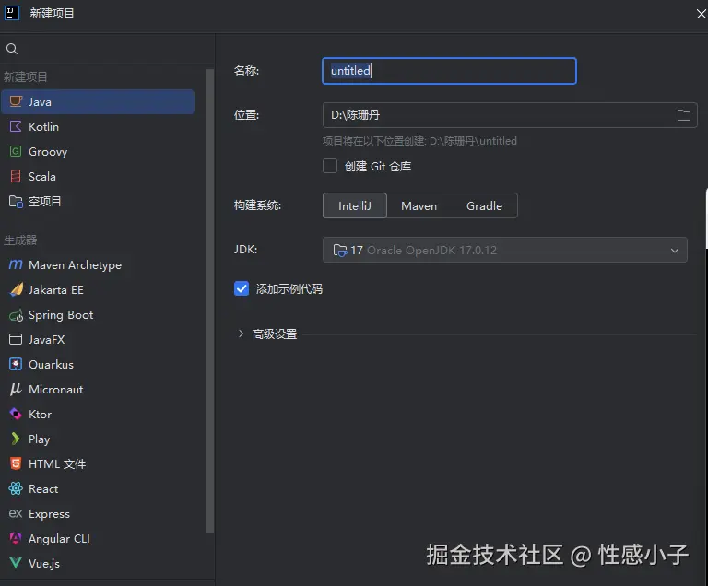Open the Jakarta EE generator
The image size is (708, 586).
pos(98,289)
